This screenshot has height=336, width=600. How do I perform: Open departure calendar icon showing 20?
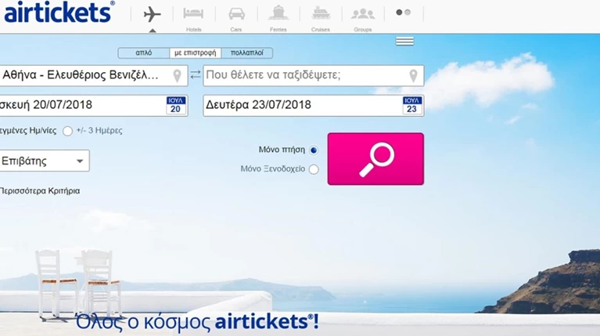[x=176, y=106]
